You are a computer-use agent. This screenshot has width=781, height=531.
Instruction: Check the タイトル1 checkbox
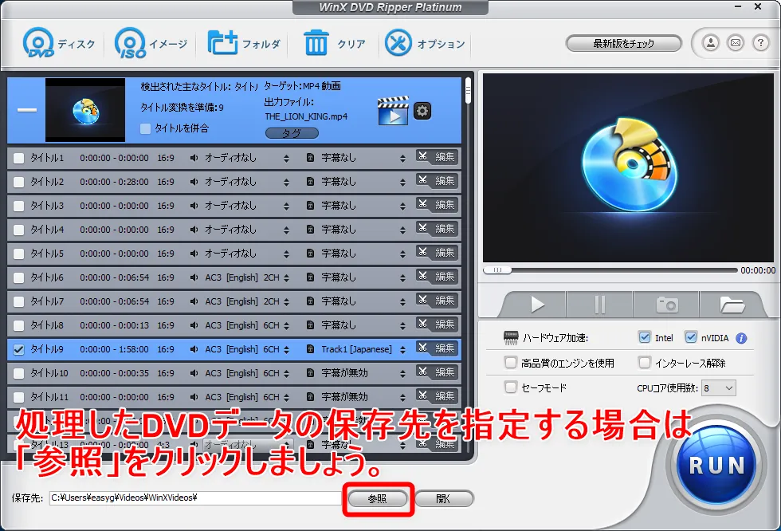(19, 159)
